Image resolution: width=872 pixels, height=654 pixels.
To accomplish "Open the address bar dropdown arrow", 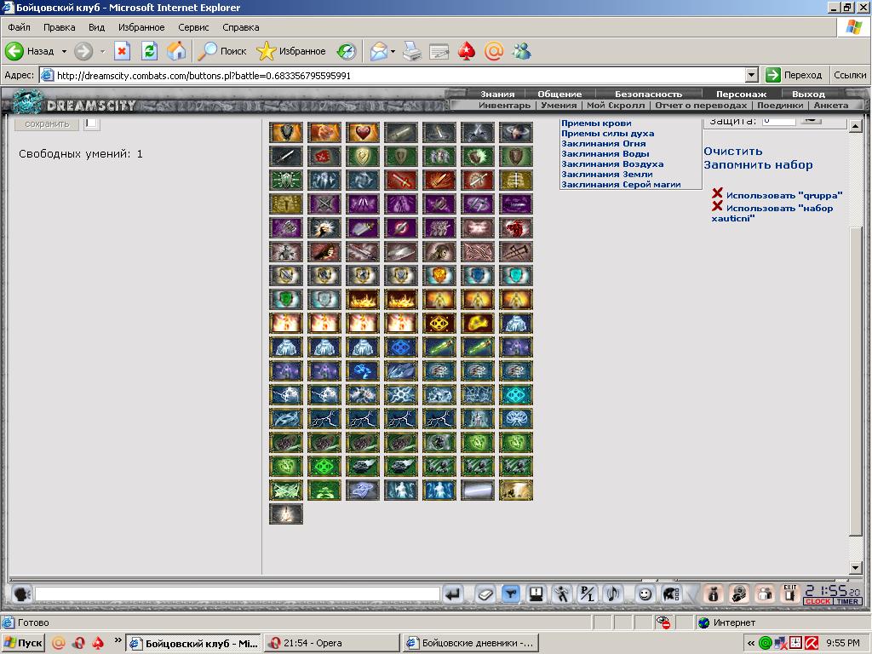I will 751,75.
